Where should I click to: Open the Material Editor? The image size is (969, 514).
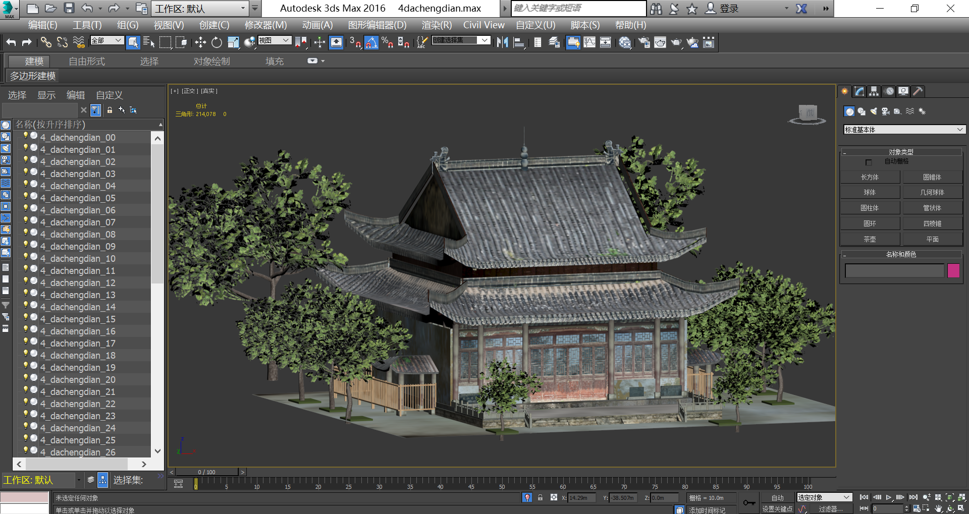(x=625, y=42)
